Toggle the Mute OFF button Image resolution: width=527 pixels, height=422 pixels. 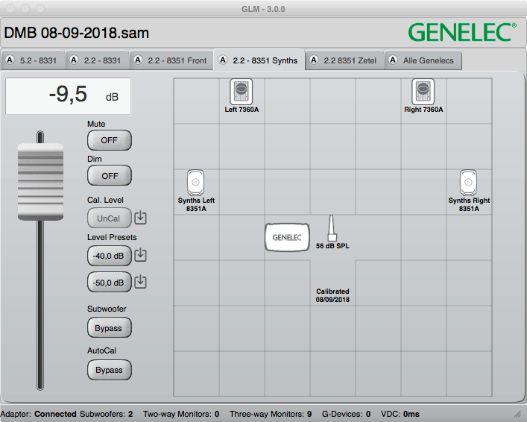click(x=110, y=140)
